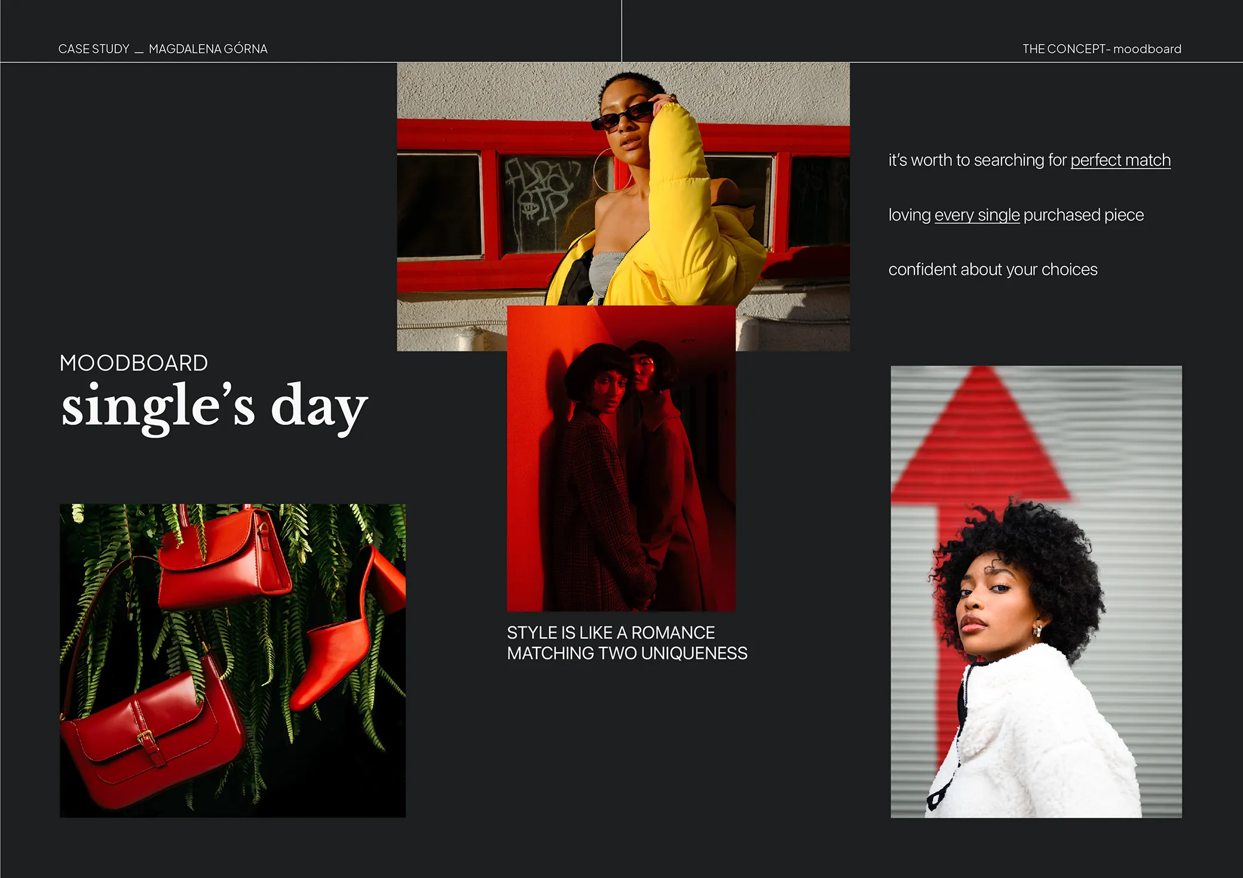Click 'MATCHING TWO UNIQUENESS' caption line
1243x878 pixels.
tap(627, 653)
